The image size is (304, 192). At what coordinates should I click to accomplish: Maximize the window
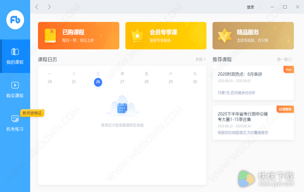click(285, 7)
